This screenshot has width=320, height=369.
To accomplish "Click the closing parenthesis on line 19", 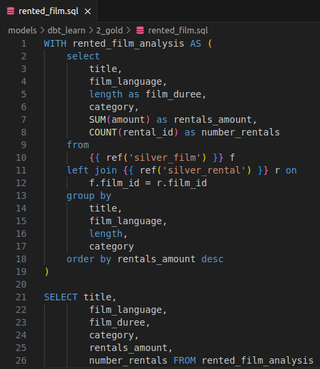I will [x=47, y=272].
